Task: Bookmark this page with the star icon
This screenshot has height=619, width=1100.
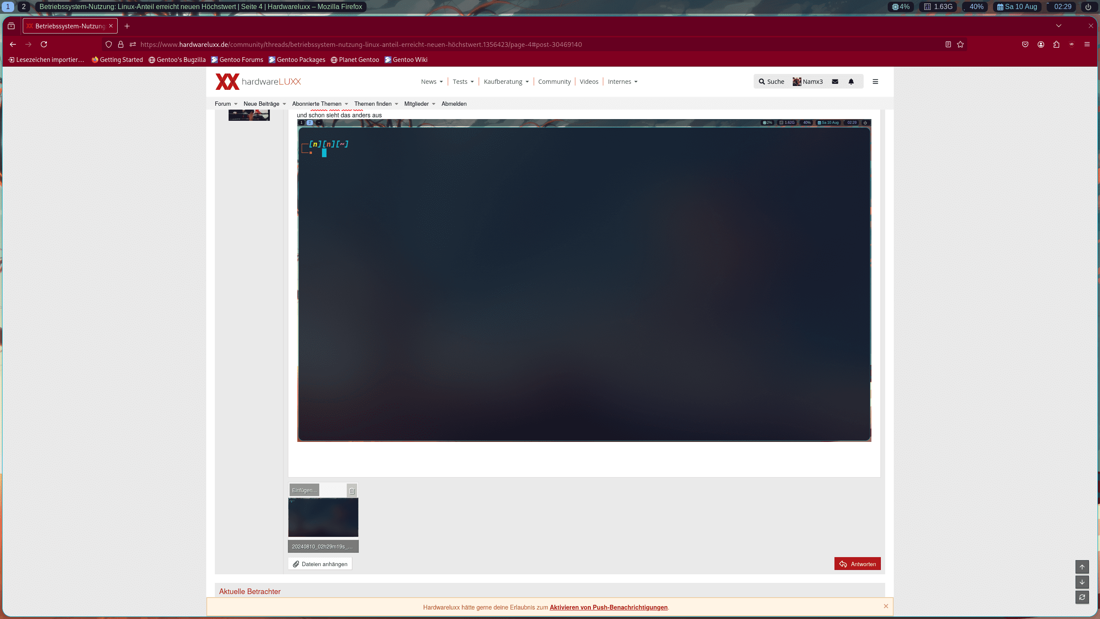Action: click(960, 44)
